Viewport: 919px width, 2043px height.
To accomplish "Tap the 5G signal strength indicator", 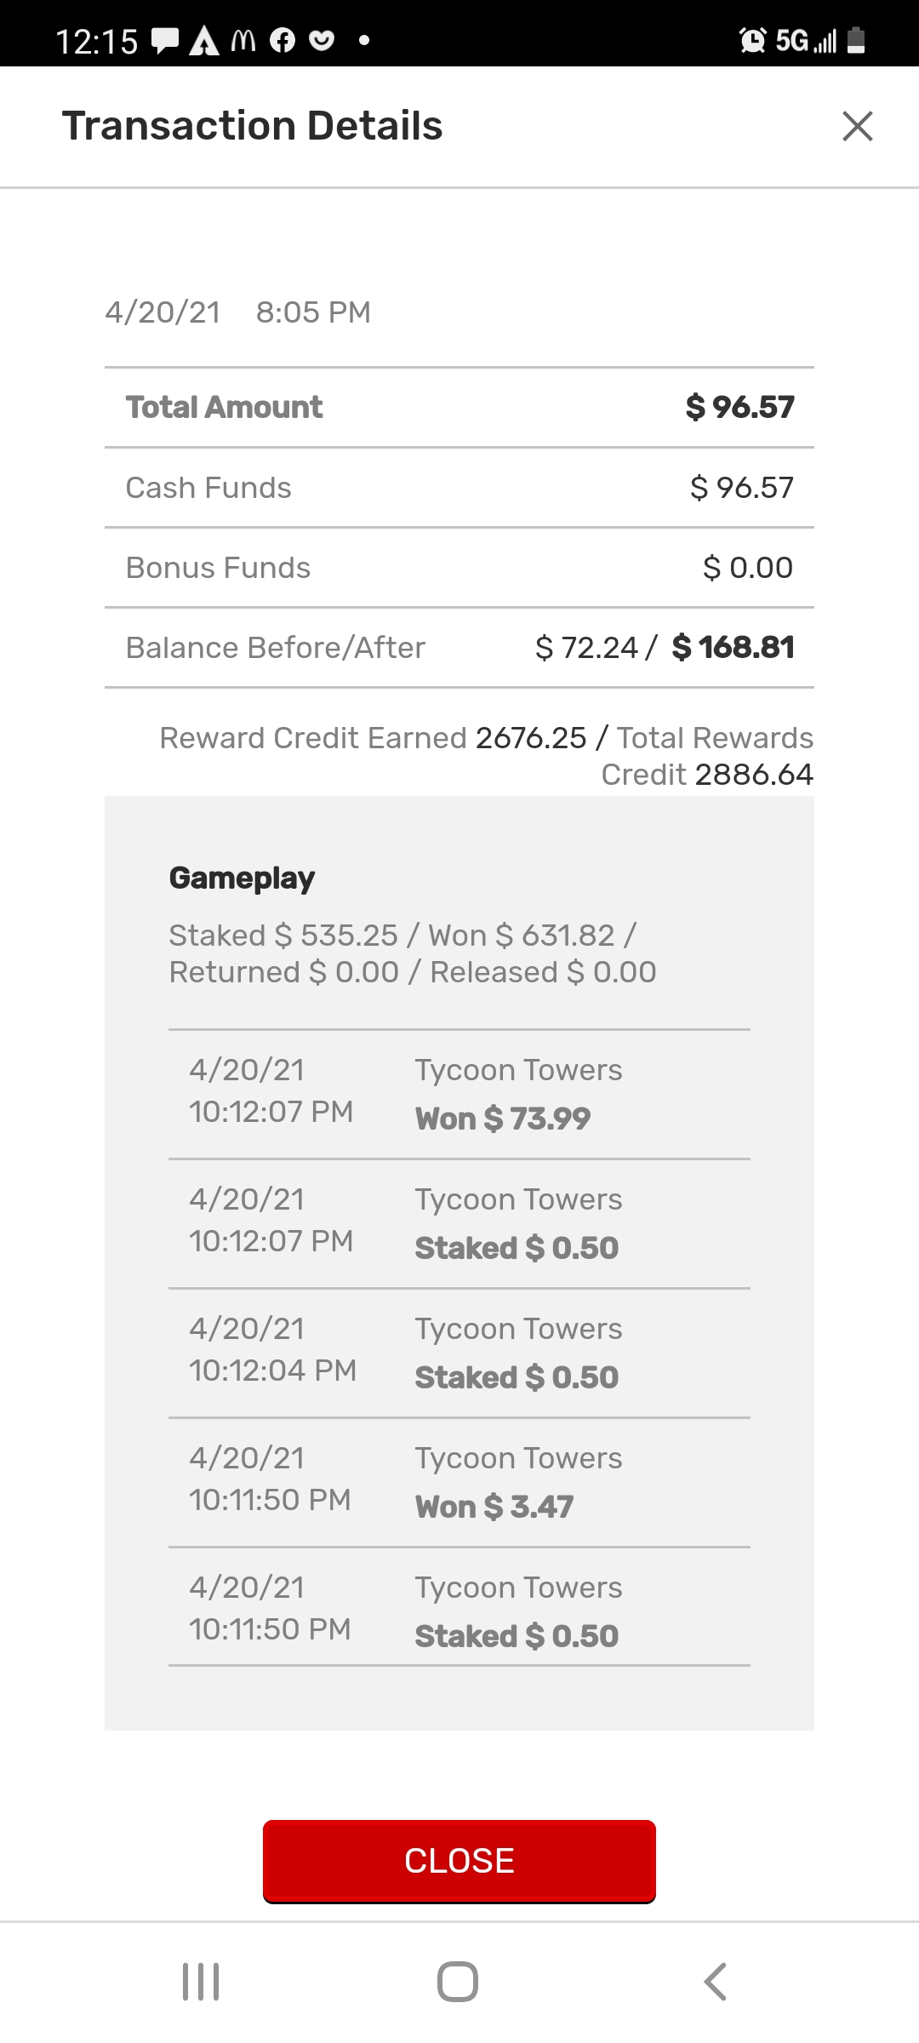I will (x=806, y=40).
